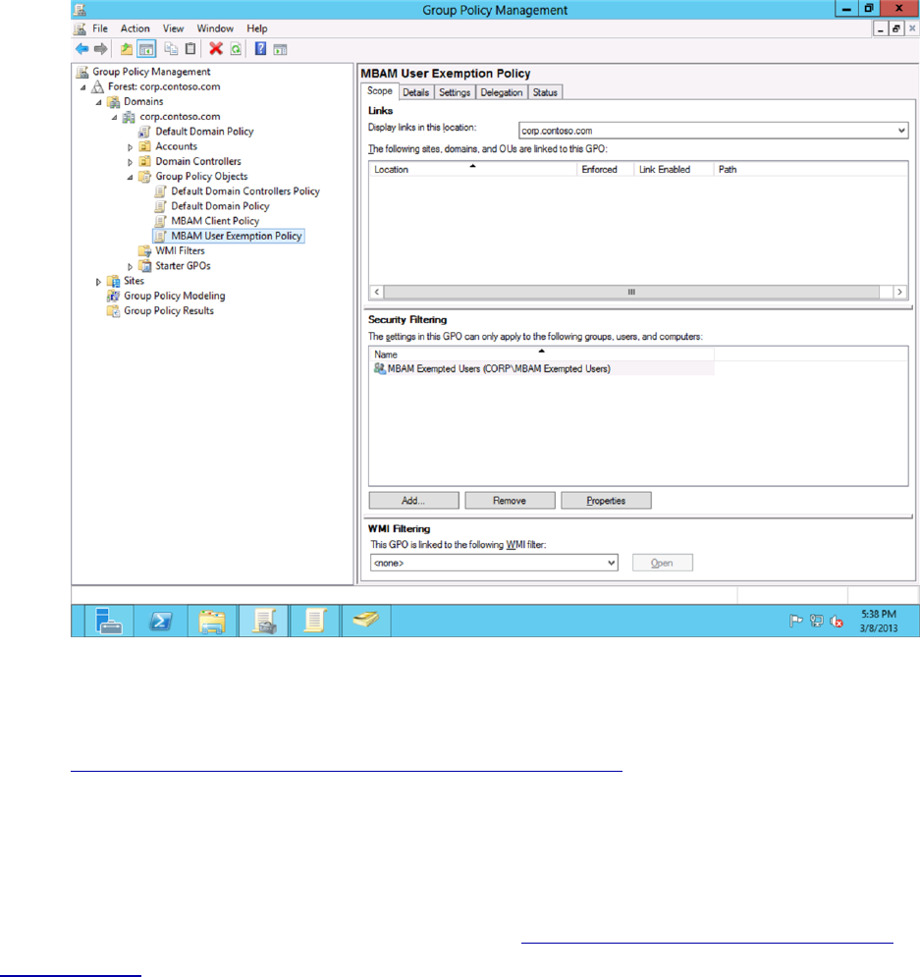Open the Window menu
The height and width of the screenshot is (977, 920).
pyautogui.click(x=215, y=28)
